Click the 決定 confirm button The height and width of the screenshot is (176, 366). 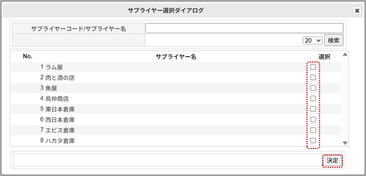coord(332,160)
